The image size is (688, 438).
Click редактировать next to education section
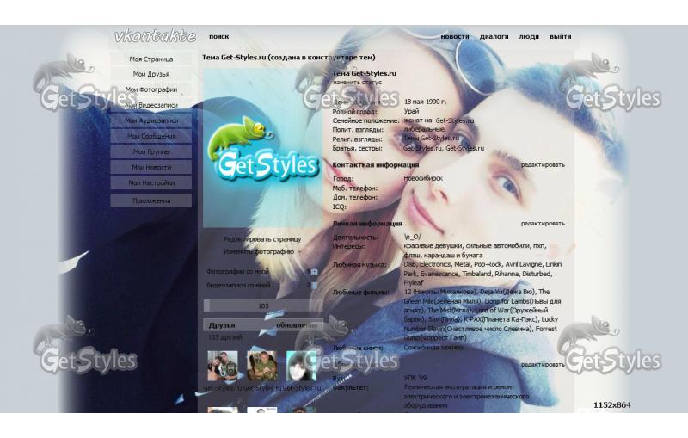point(543,364)
